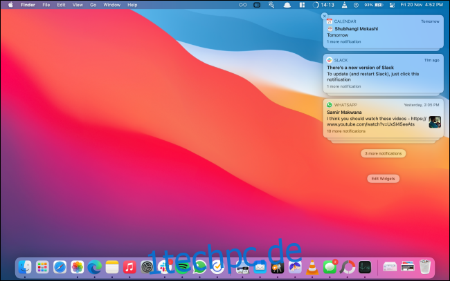Click Edit Widgets button

383,179
